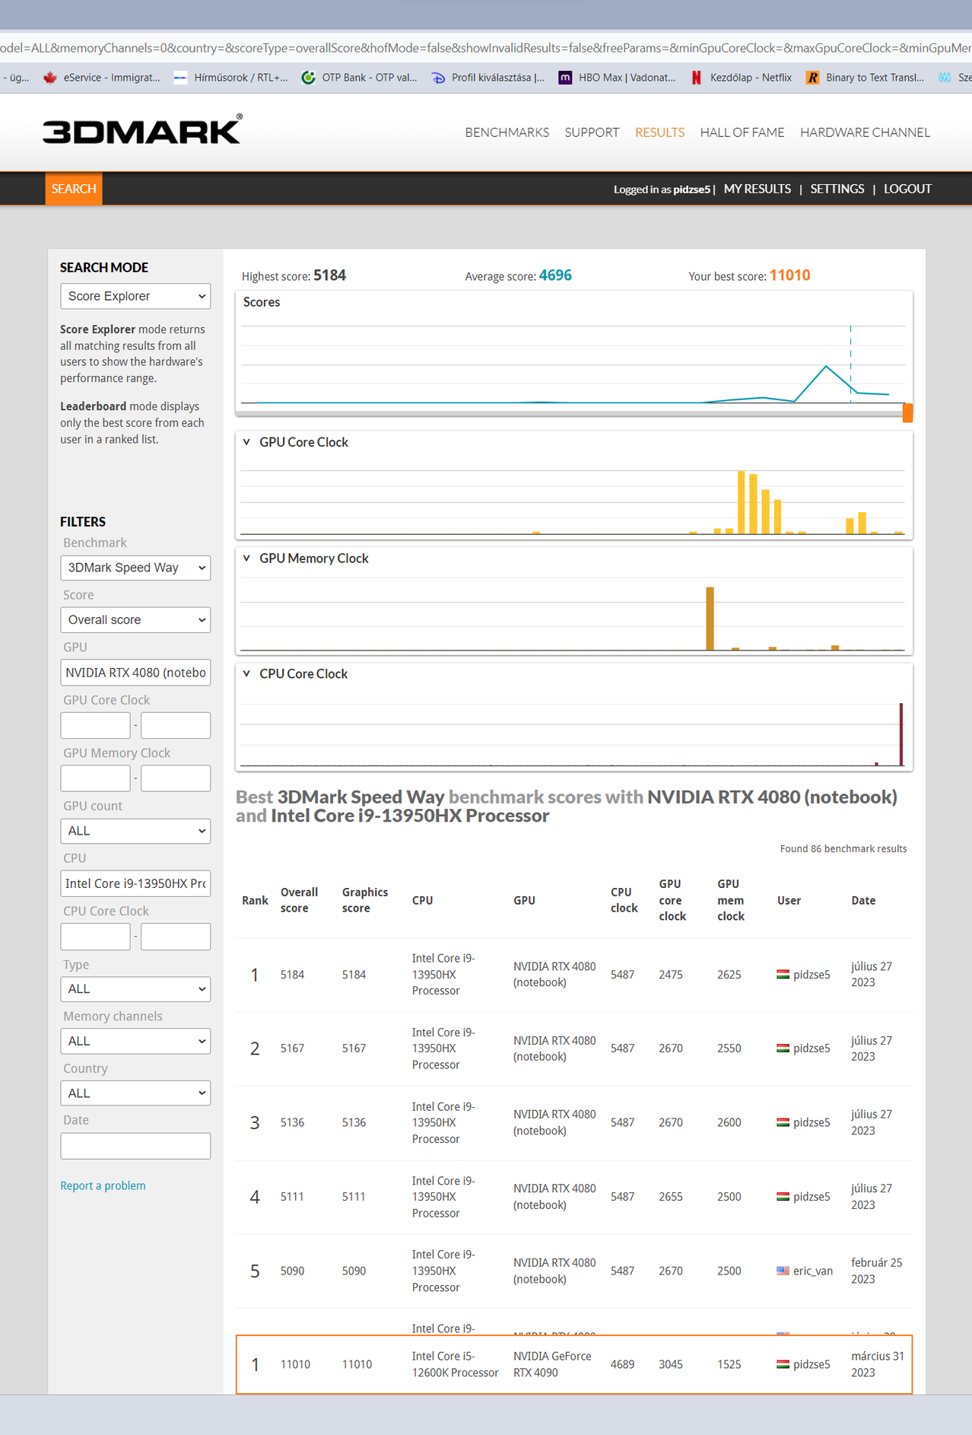Open the Hall of Fame page
Image resolution: width=972 pixels, height=1435 pixels.
742,132
